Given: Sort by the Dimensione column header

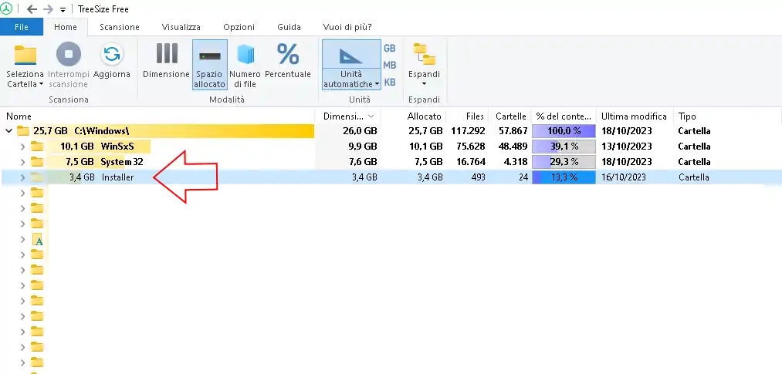Looking at the screenshot, I should click(x=348, y=116).
